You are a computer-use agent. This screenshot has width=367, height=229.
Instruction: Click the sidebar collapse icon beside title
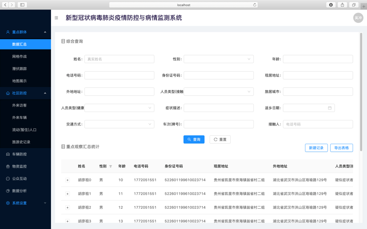point(56,18)
